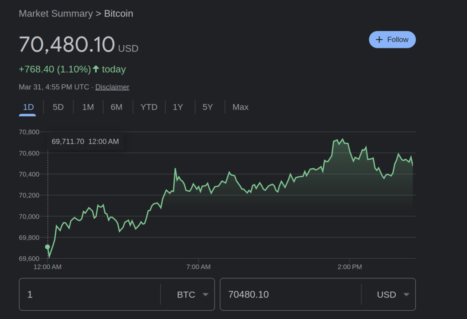The image size is (467, 319).
Task: Click the chart peak near 2:00 PM
Action: 342,140
